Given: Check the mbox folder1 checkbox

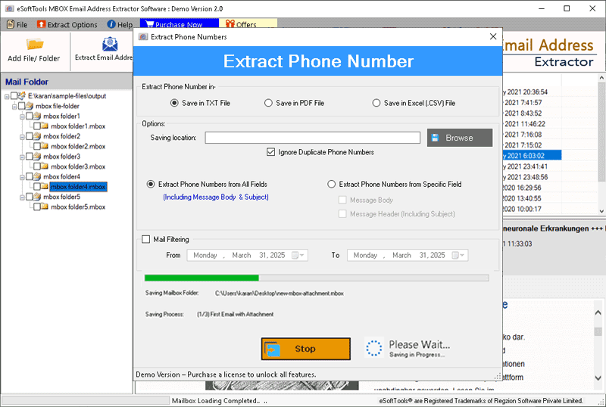Looking at the screenshot, I should tap(30, 117).
